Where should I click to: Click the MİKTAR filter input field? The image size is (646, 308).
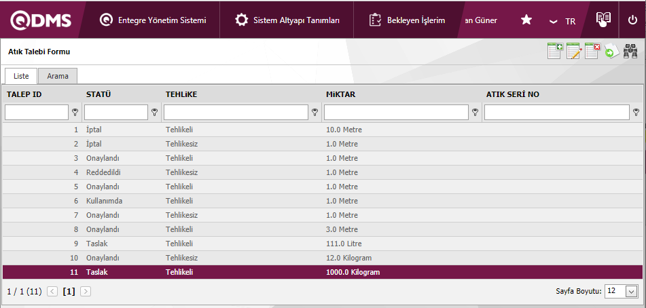396,112
